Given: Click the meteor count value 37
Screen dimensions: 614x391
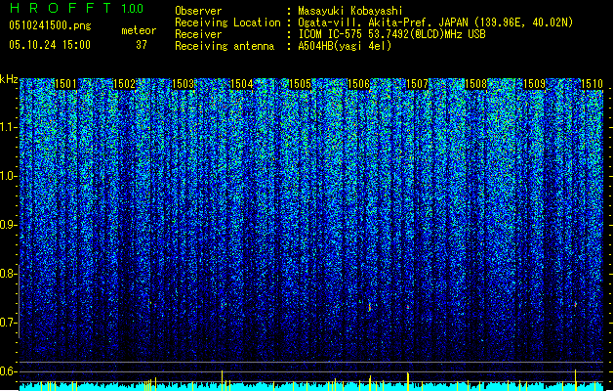Looking at the screenshot, I should pyautogui.click(x=142, y=45).
